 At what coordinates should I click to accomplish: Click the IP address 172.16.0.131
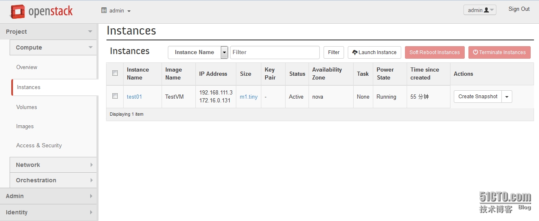coord(215,100)
